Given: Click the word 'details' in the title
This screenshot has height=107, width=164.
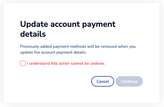Looking at the screenshot, I should pyautogui.click(x=33, y=34).
